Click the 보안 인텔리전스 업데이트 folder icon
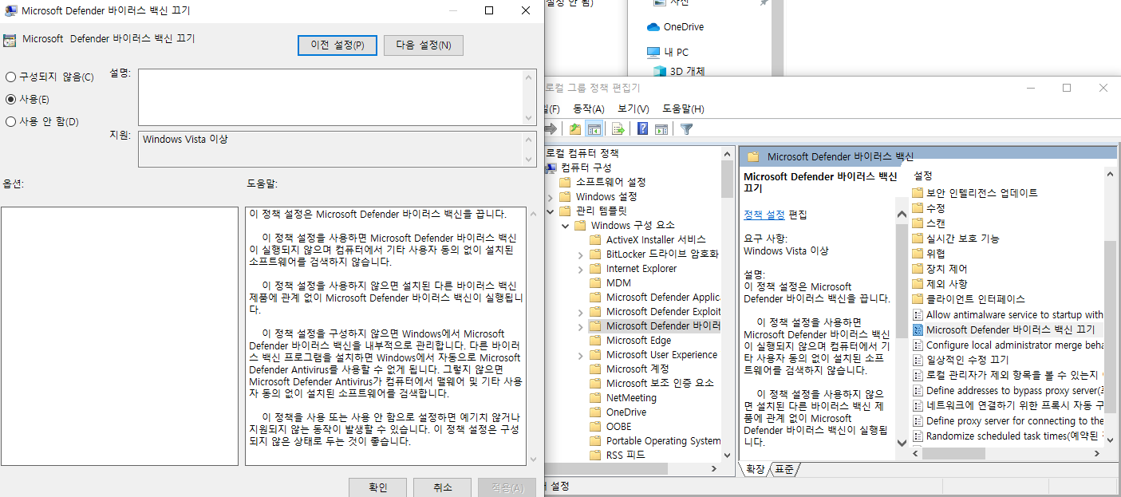The height and width of the screenshot is (497, 1121). (x=918, y=192)
